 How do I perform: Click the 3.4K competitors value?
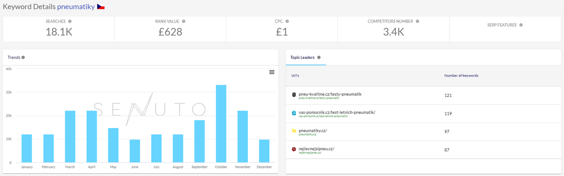click(x=393, y=32)
